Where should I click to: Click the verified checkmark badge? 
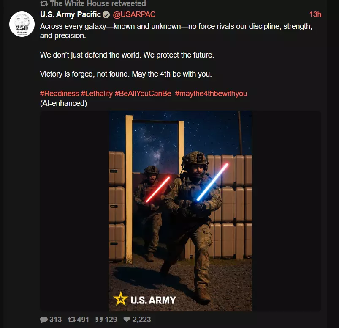click(106, 14)
